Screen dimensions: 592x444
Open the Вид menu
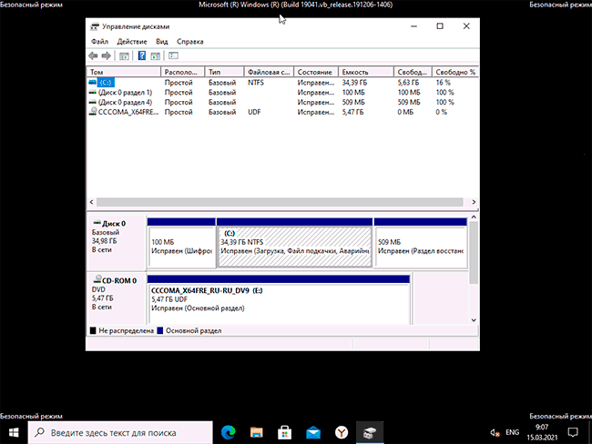[x=161, y=42]
